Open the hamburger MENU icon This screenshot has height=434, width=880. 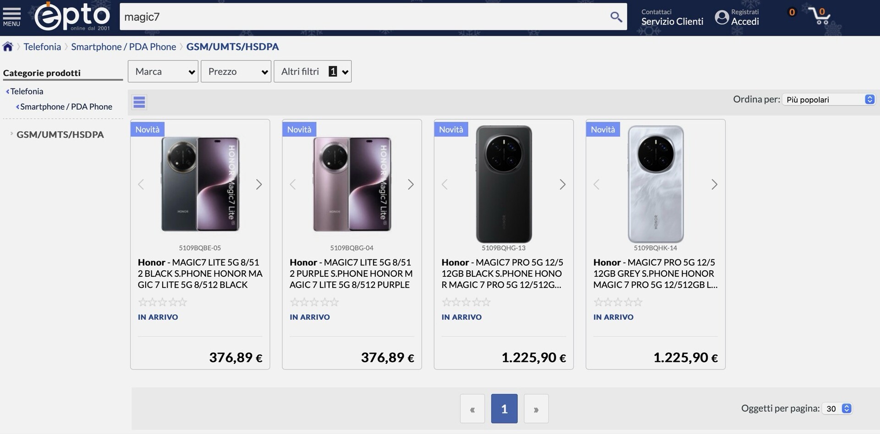tap(11, 16)
